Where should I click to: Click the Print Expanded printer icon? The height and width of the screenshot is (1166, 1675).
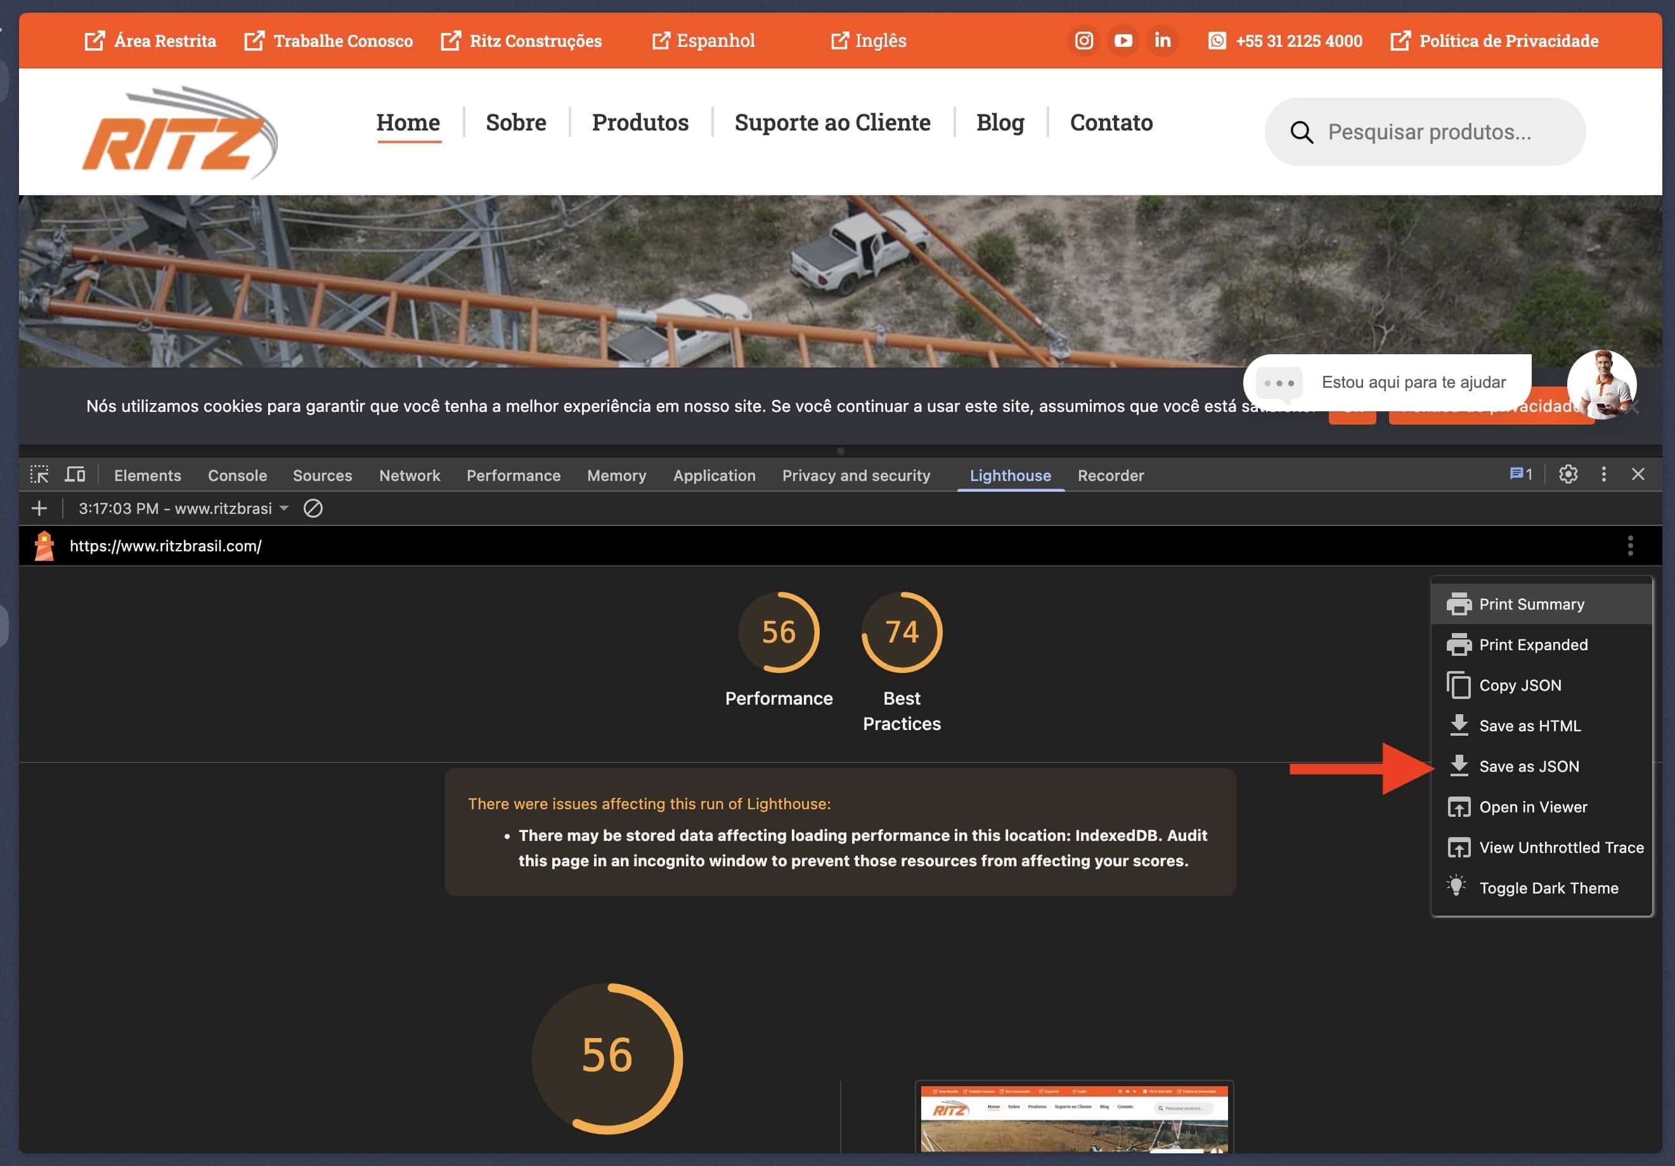pyautogui.click(x=1458, y=644)
